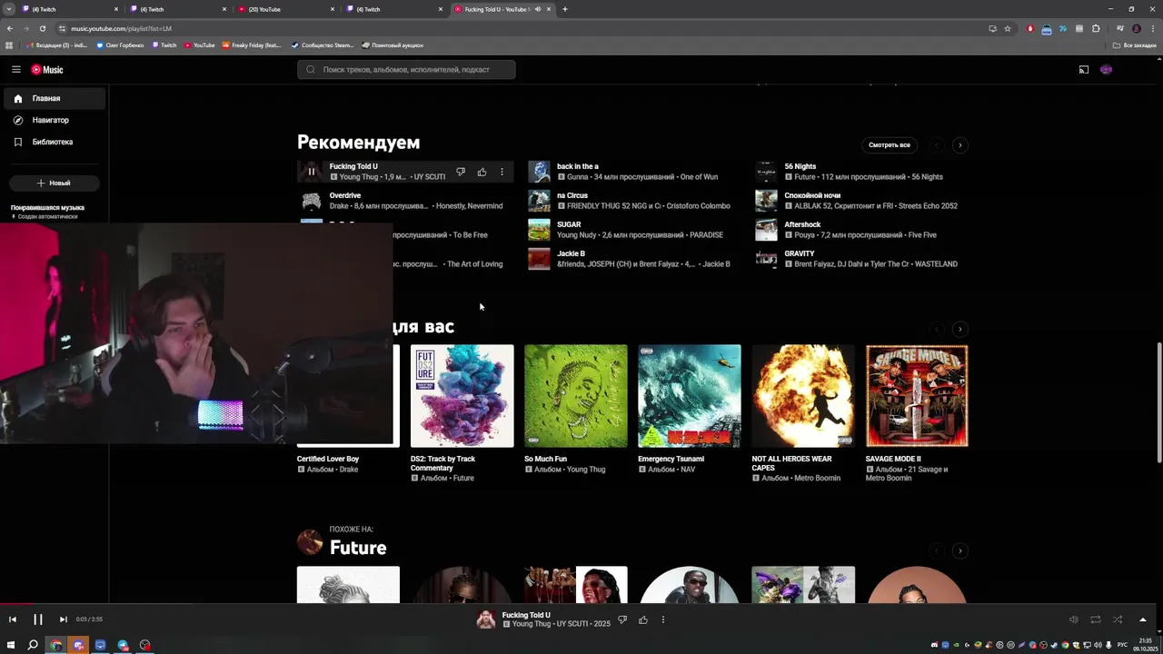Open the Chrome extensions puzzle icon
The image size is (1163, 654).
click(x=1096, y=28)
